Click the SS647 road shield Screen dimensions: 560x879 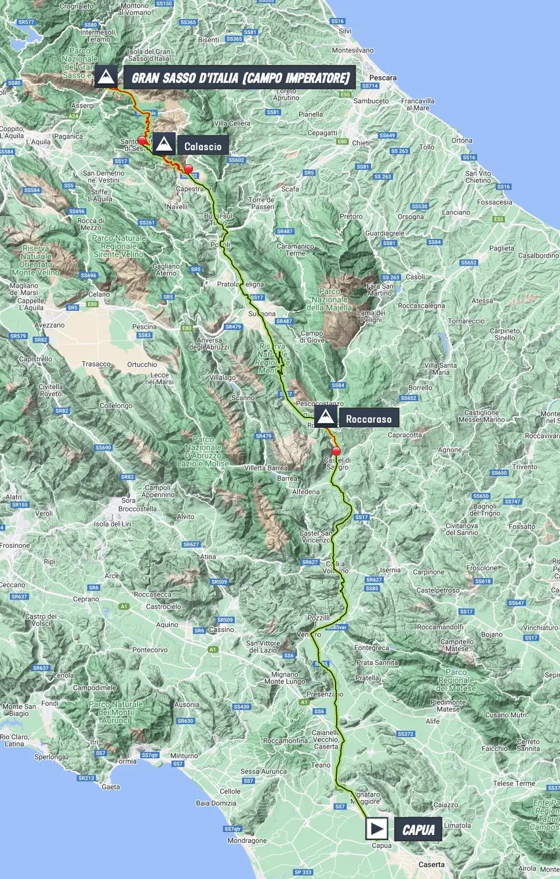point(516,603)
